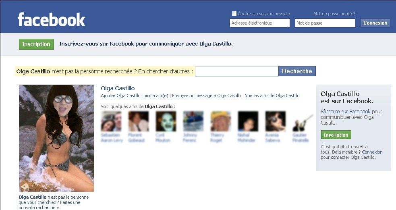Click Inscription button in right sidebar
The image size is (396, 210).
[336, 135]
